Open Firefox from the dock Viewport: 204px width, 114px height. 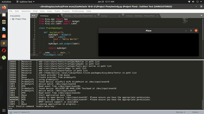tap(4, 8)
